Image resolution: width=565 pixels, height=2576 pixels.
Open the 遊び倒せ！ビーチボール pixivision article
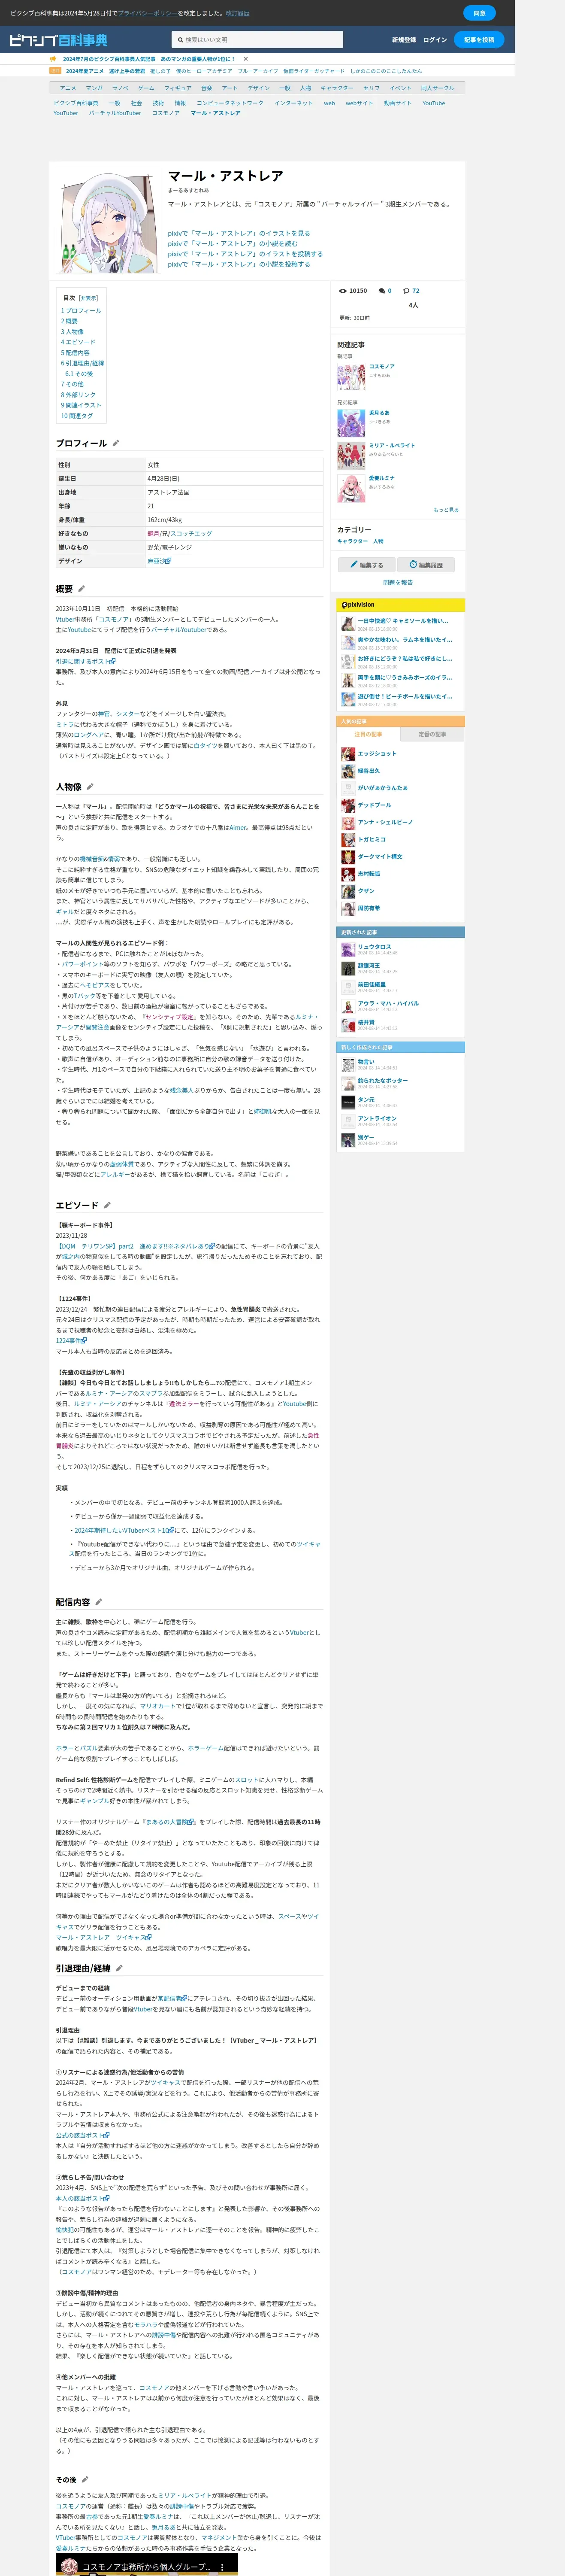click(405, 696)
